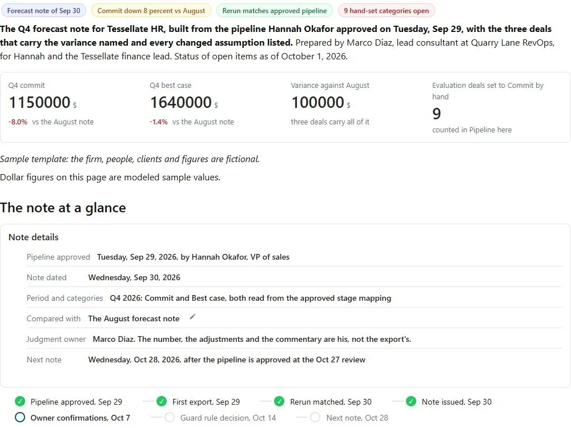The image size is (571, 428).
Task: Select the 'Commit down 8 percent vs August' pill
Action: [151, 10]
